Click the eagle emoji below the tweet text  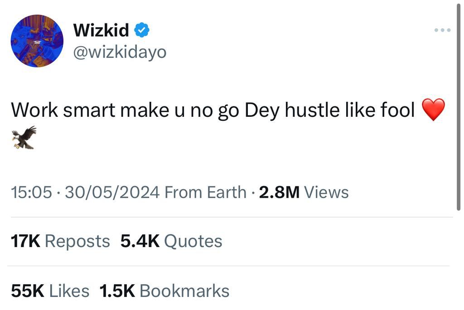tap(24, 137)
